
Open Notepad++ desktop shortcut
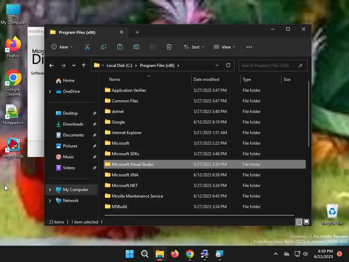[x=13, y=114]
